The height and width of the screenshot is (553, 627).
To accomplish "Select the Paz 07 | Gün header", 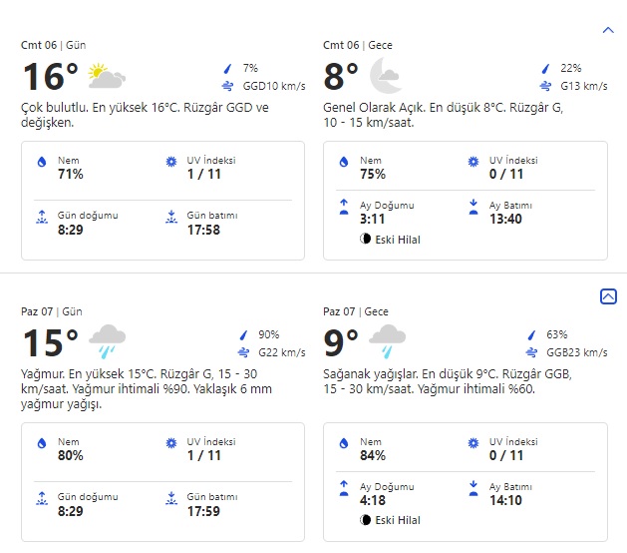I will pos(53,311).
